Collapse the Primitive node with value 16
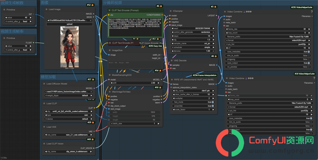Image resolution: width=318 pixels, height=160 pixels. (4, 38)
